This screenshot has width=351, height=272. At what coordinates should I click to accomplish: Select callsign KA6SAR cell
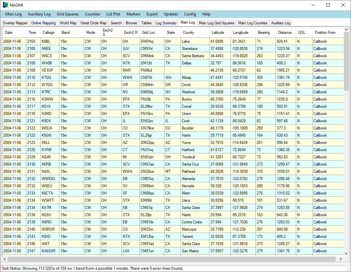(50, 251)
